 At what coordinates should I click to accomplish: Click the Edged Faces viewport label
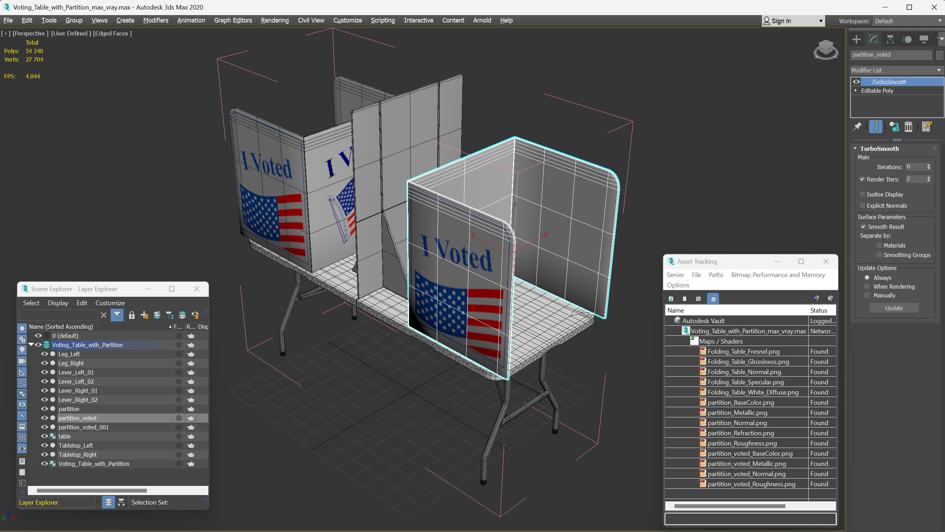point(112,33)
